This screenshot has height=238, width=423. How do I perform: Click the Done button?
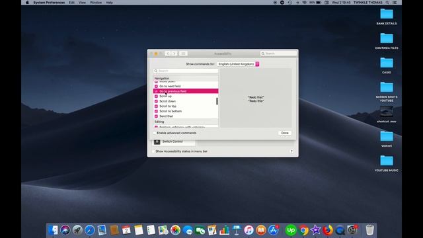[285, 133]
